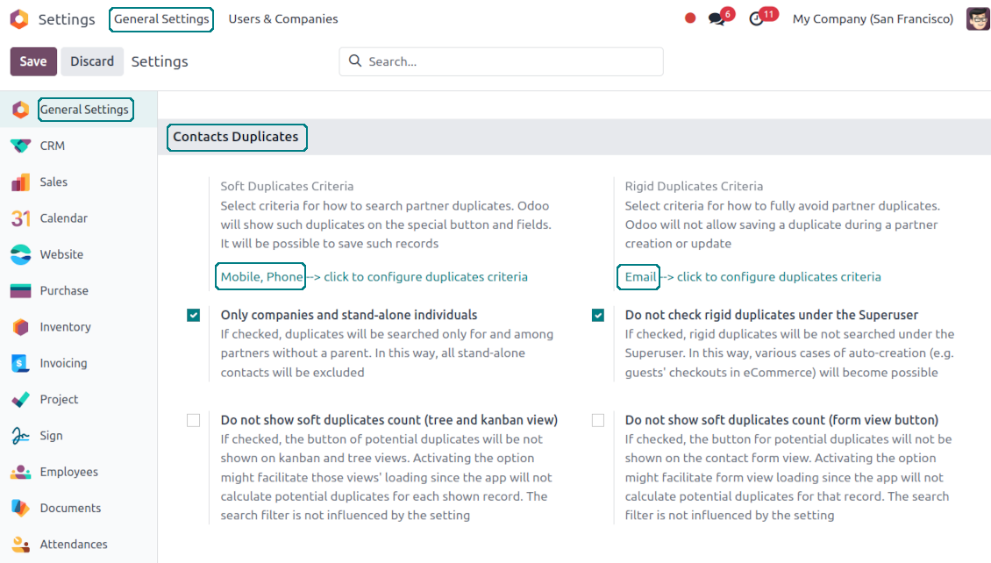Open the red recording indicator
Viewport: 991px width, 563px height.
point(690,18)
